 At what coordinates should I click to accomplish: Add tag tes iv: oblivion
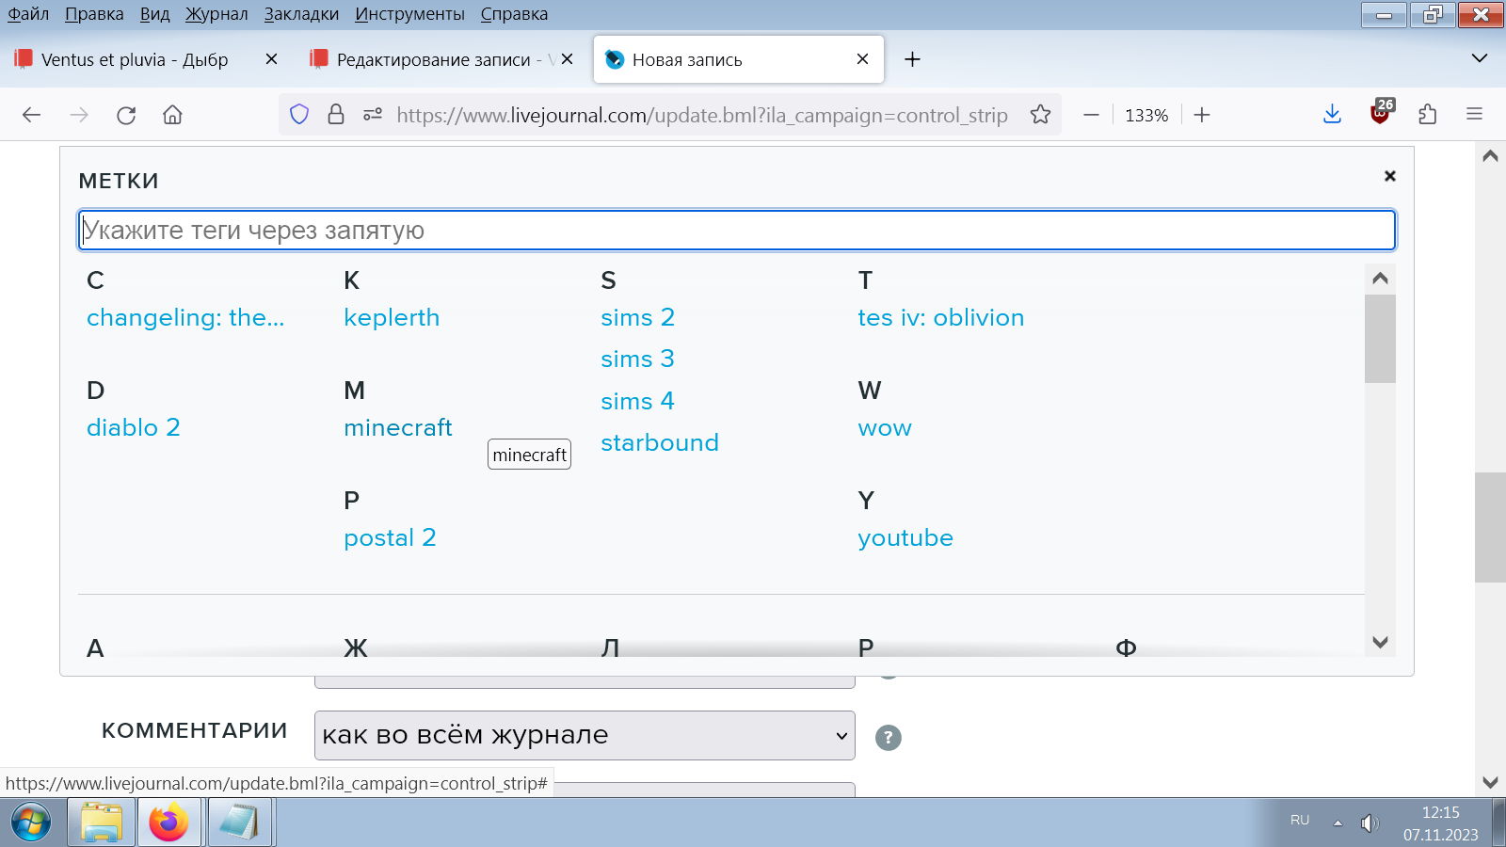point(940,317)
